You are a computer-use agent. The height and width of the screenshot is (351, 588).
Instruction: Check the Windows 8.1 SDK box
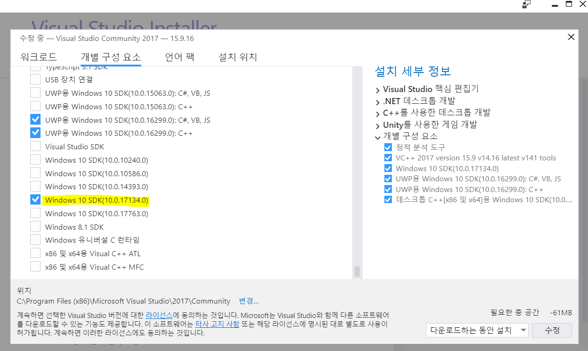tap(35, 227)
